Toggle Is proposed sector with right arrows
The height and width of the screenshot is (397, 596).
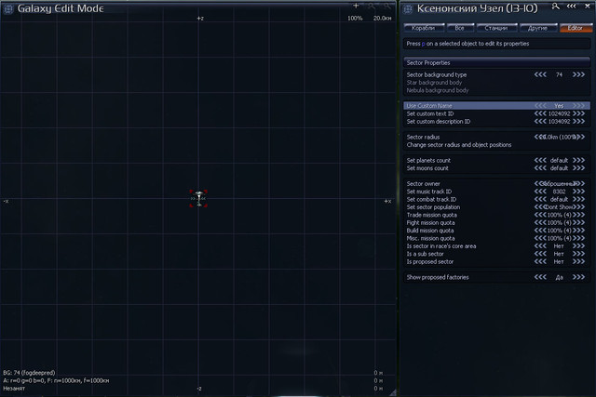click(578, 261)
